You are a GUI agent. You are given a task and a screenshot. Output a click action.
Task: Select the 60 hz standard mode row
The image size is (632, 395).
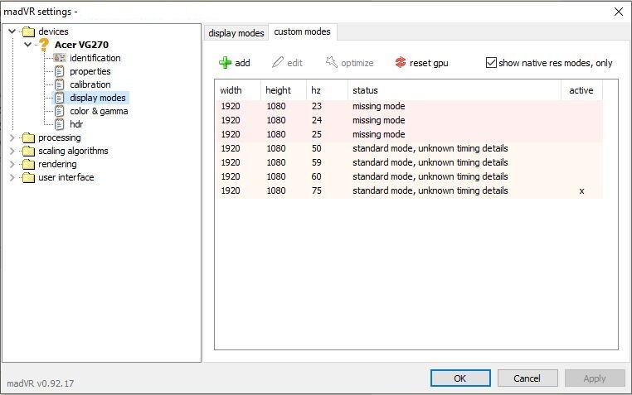coord(409,176)
